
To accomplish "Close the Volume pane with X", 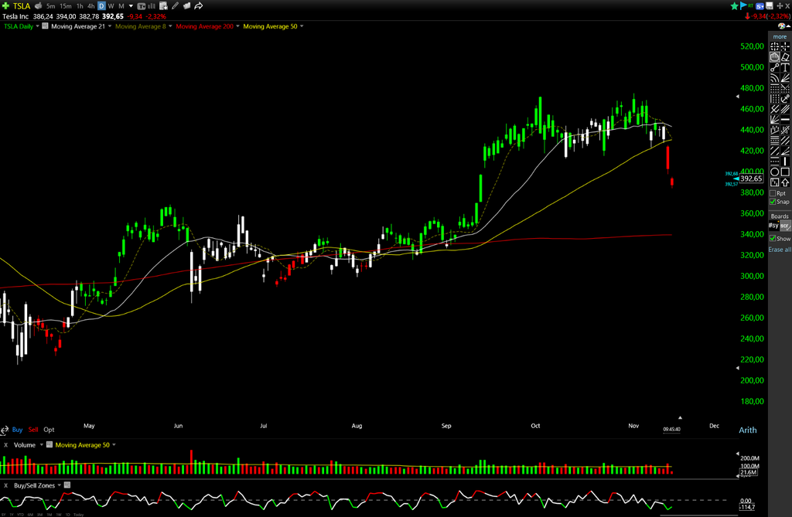I will [5, 445].
